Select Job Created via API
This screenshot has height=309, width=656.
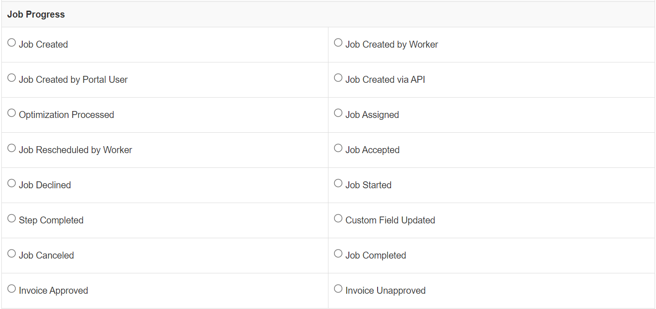coord(338,77)
